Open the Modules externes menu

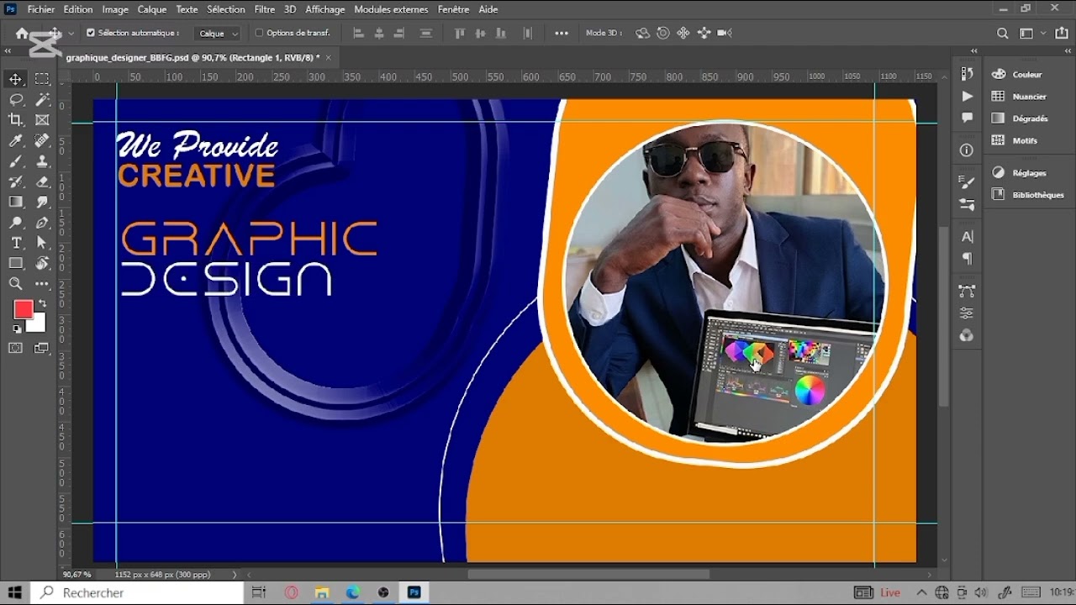391,9
